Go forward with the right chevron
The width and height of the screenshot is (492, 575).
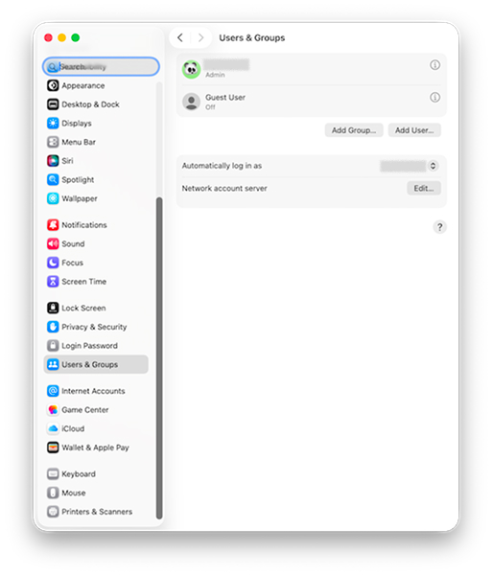click(200, 37)
